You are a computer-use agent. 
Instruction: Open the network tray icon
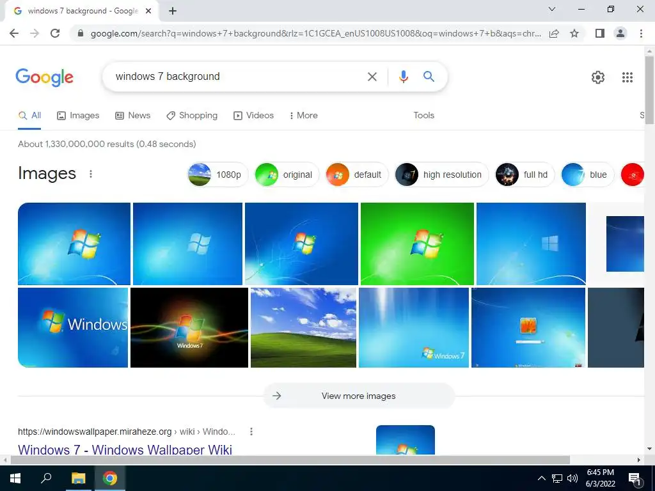pos(557,478)
